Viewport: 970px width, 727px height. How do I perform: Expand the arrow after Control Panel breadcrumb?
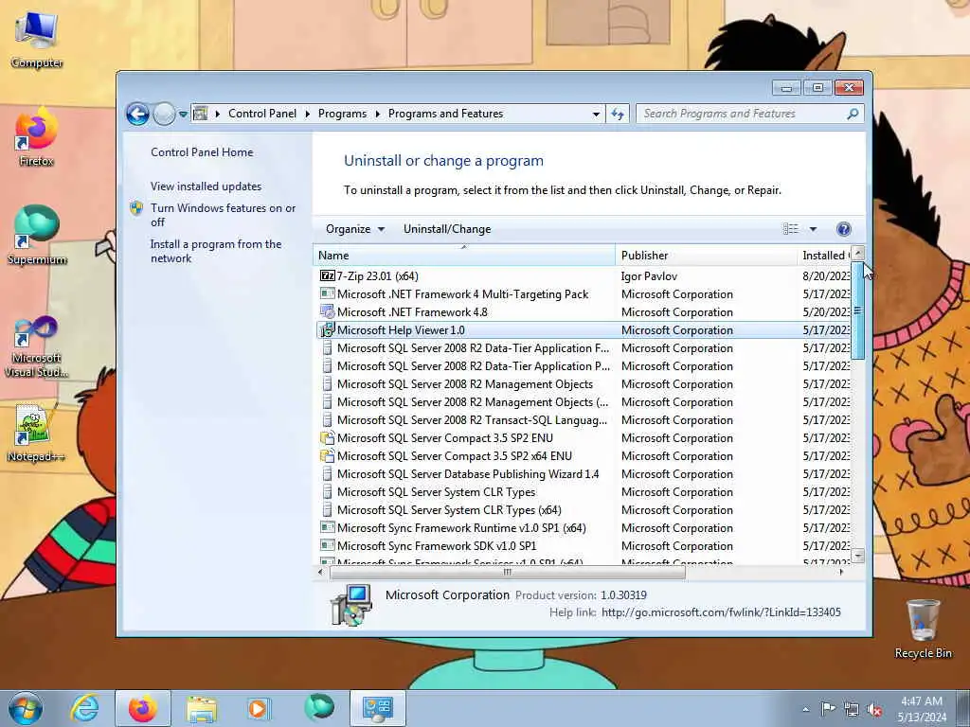(x=308, y=114)
